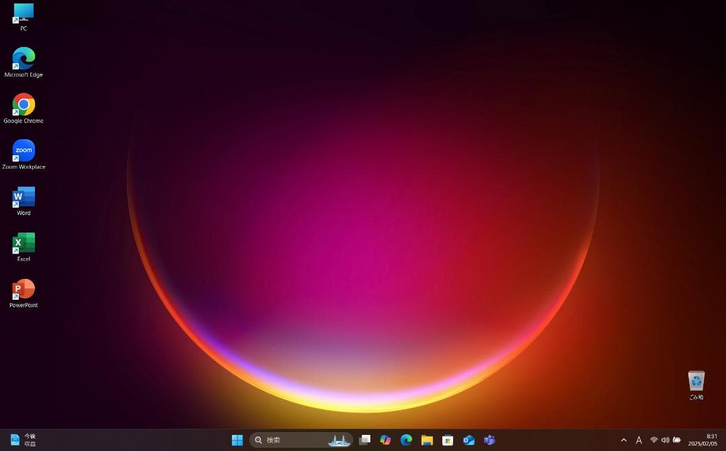
Task: Open the Windows Start menu
Action: click(x=237, y=440)
